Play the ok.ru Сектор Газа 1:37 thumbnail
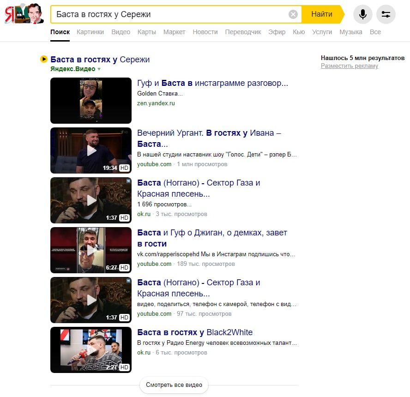The width and height of the screenshot is (410, 397). coord(91,200)
